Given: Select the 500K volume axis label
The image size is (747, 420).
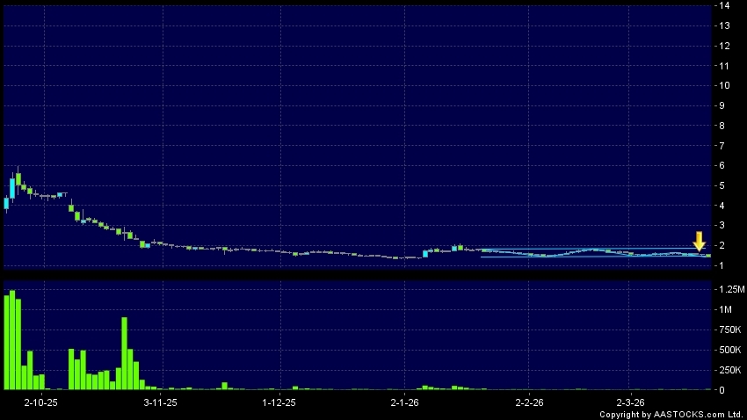Looking at the screenshot, I should tap(728, 350).
